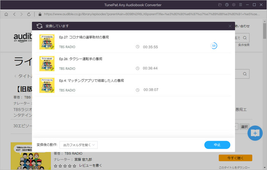The height and width of the screenshot is (170, 267).
Task: Click the Audible logo
Action: pos(23,37)
